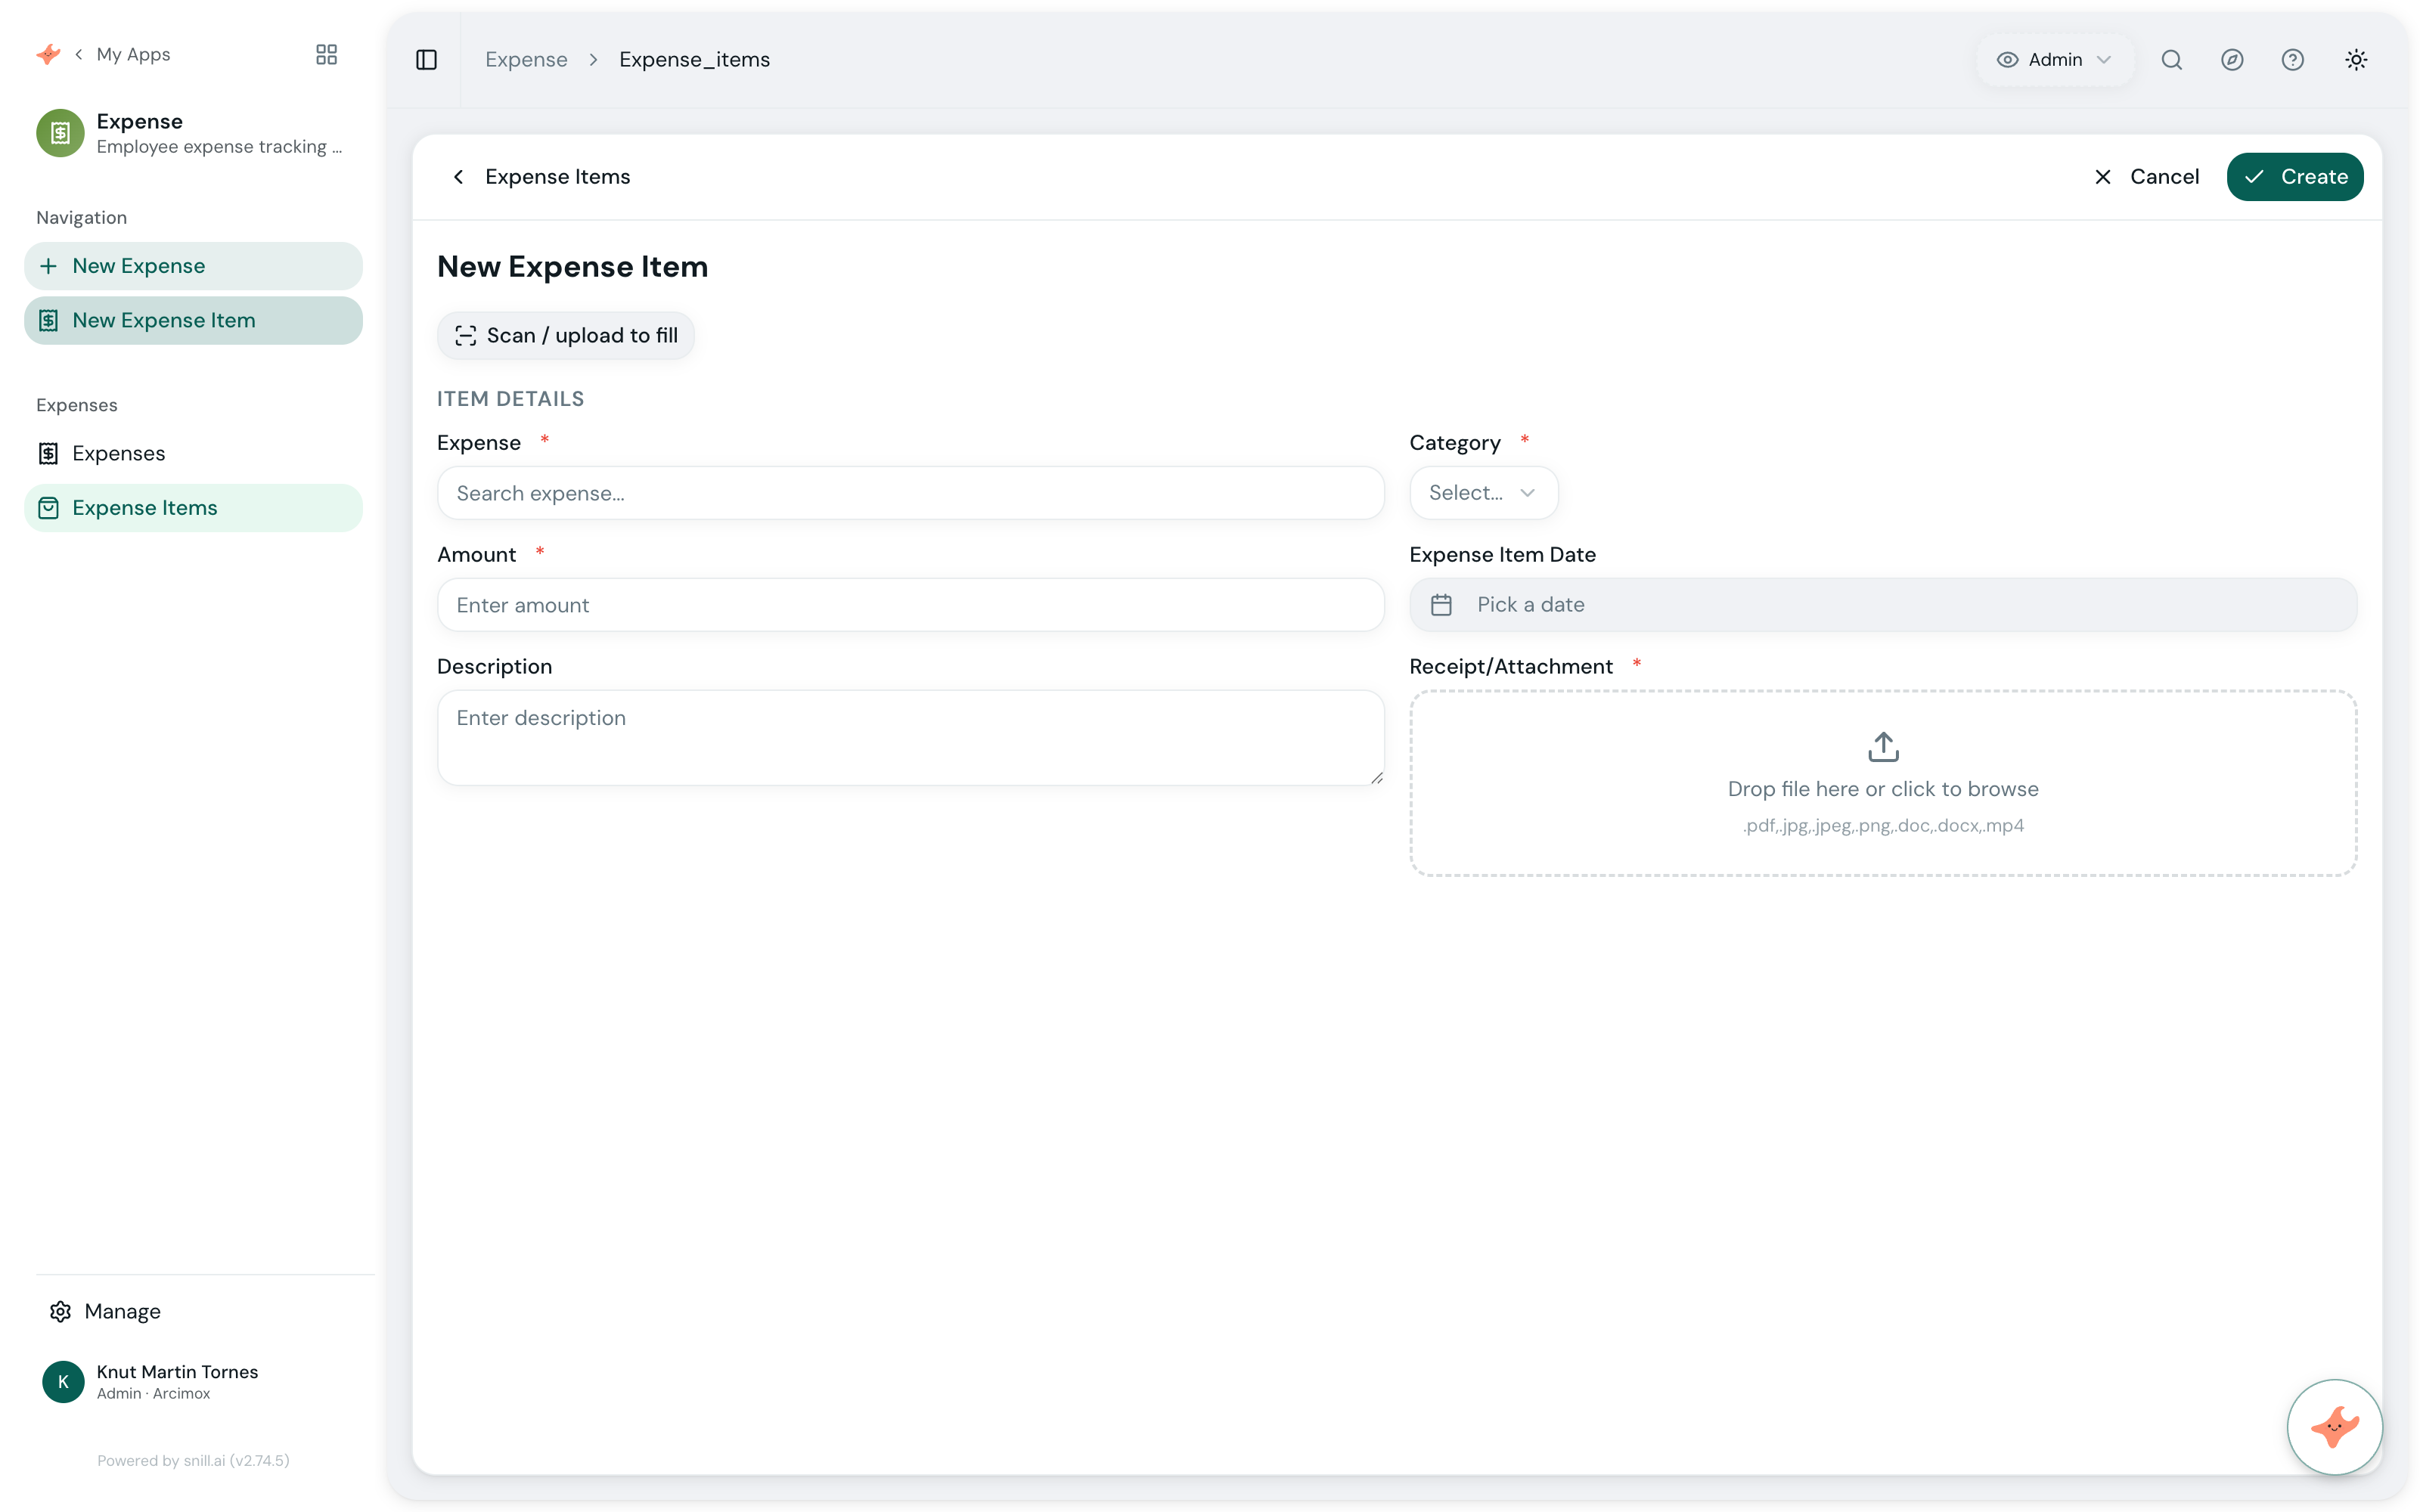Screen dimensions: 2420x1512
Task: Click the receipt file drop zone
Action: click(1882, 783)
